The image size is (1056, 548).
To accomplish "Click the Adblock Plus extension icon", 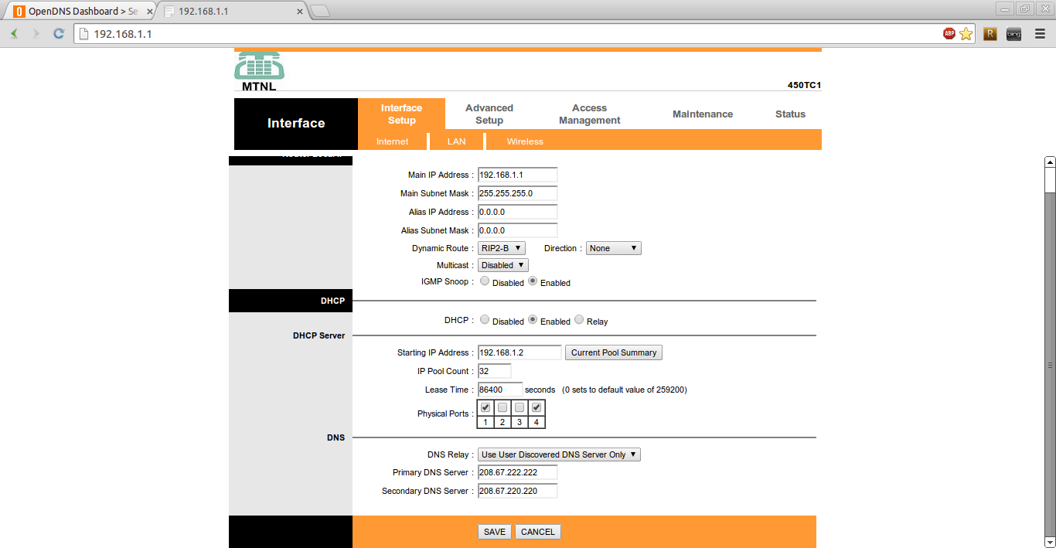I will click(x=949, y=34).
